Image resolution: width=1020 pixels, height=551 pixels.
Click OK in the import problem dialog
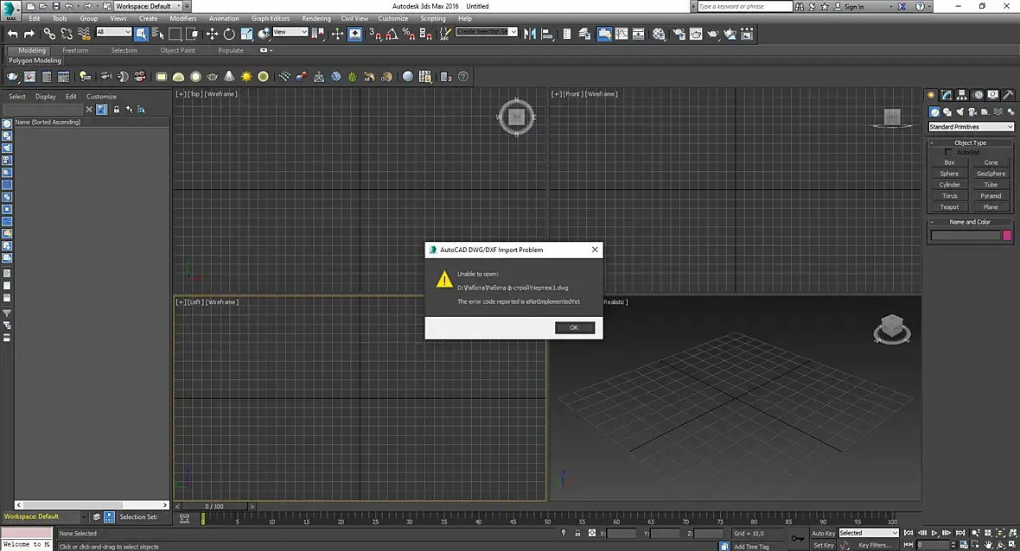575,327
